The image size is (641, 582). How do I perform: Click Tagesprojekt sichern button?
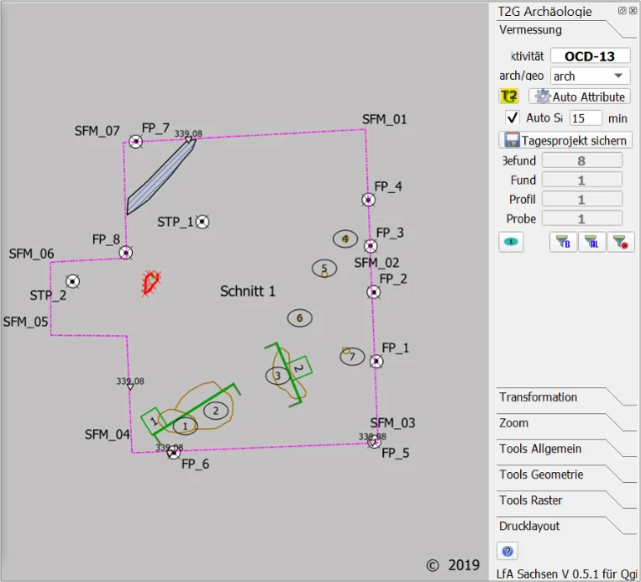565,140
